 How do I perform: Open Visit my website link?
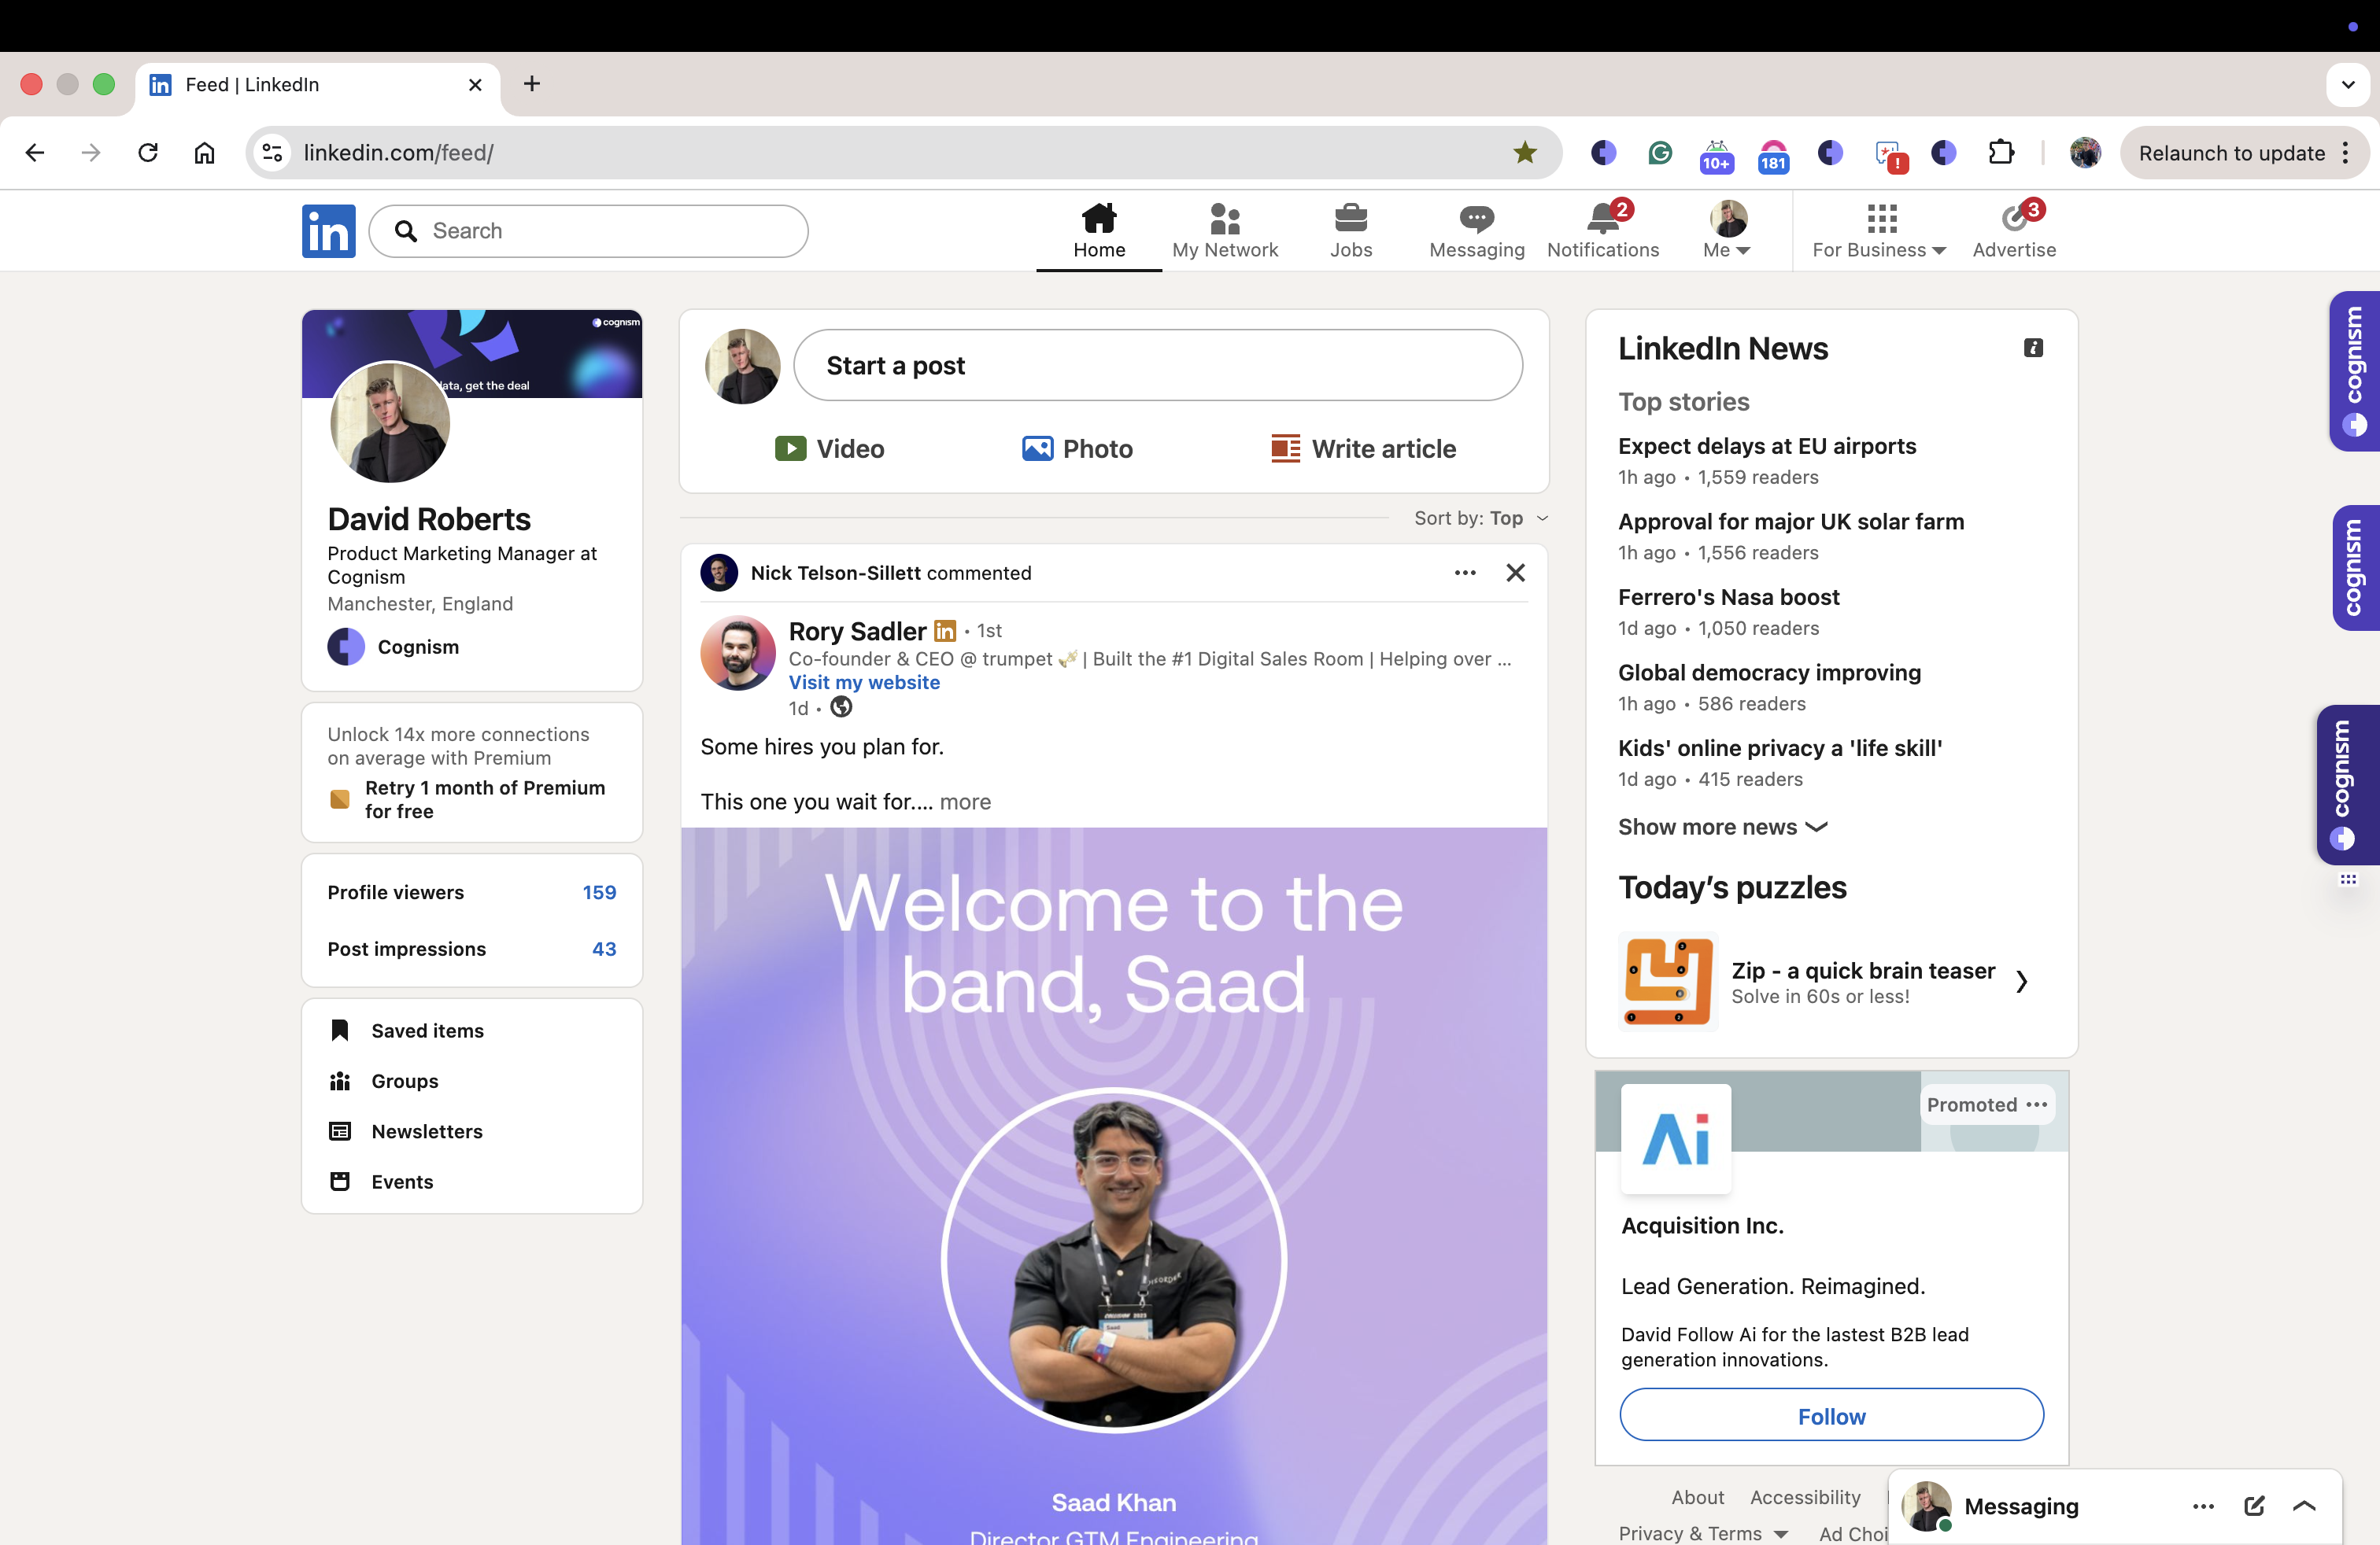[864, 683]
